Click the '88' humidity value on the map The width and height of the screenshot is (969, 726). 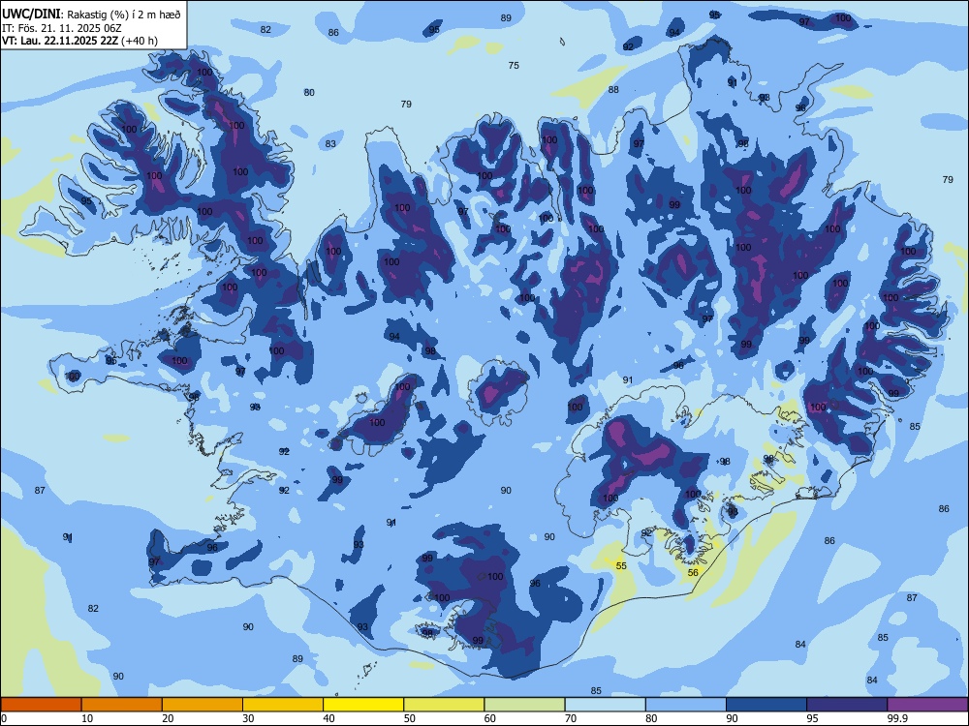(x=613, y=89)
